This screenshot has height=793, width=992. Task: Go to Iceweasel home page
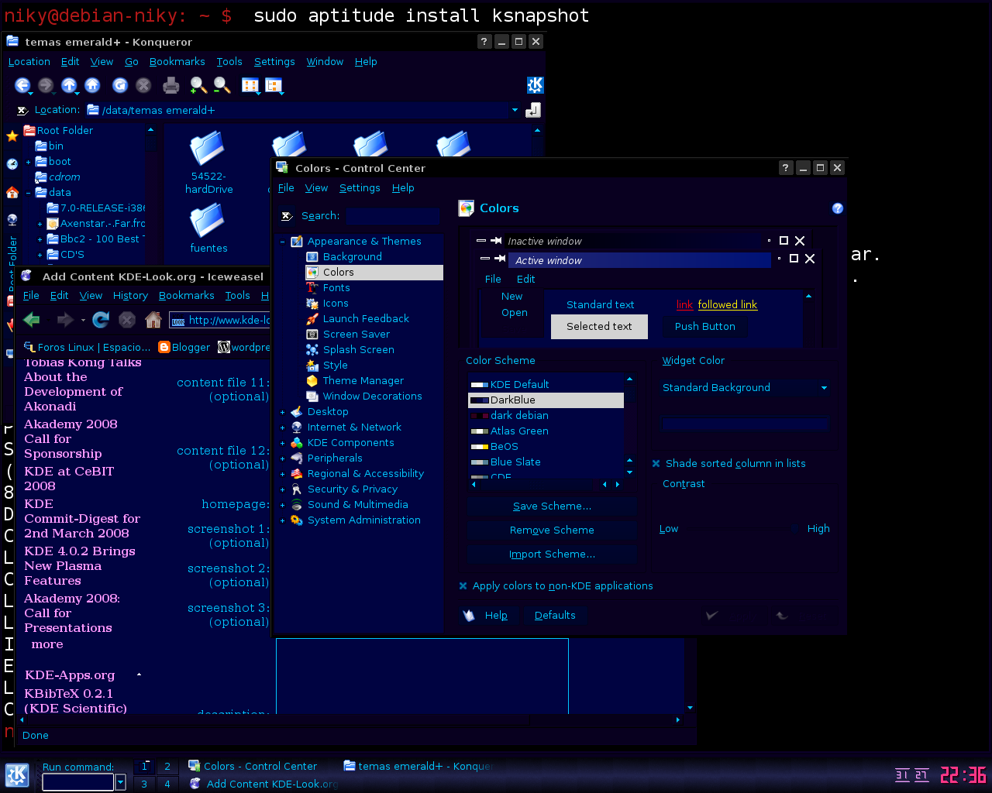[x=153, y=319]
